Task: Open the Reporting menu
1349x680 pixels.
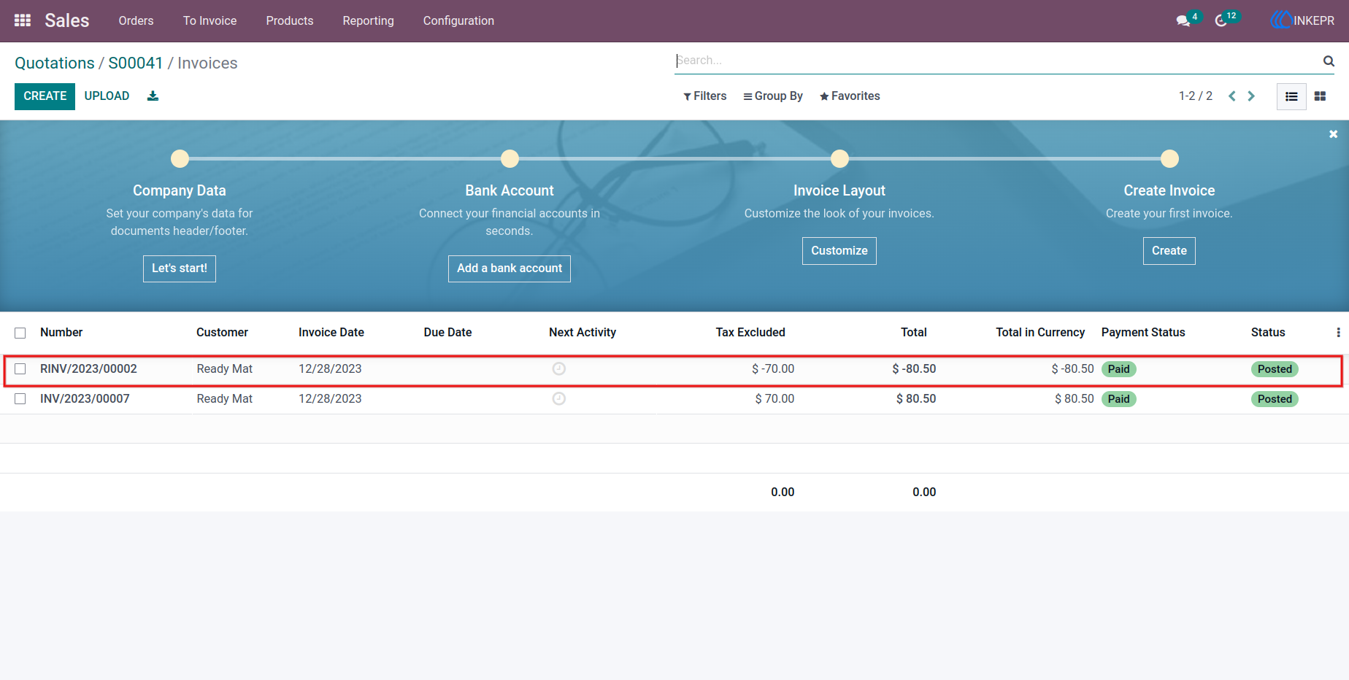Action: (x=369, y=20)
